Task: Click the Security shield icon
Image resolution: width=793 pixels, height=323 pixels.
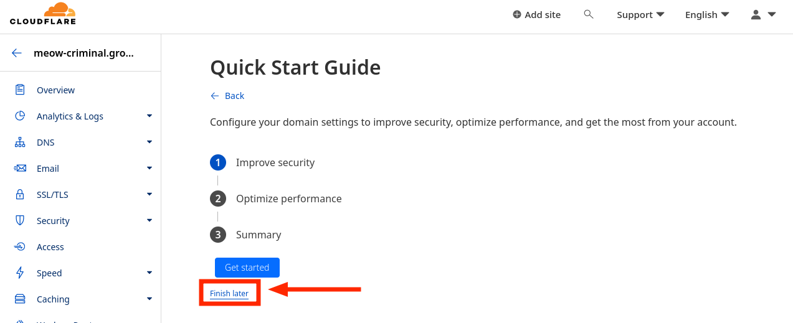Action: pos(20,221)
